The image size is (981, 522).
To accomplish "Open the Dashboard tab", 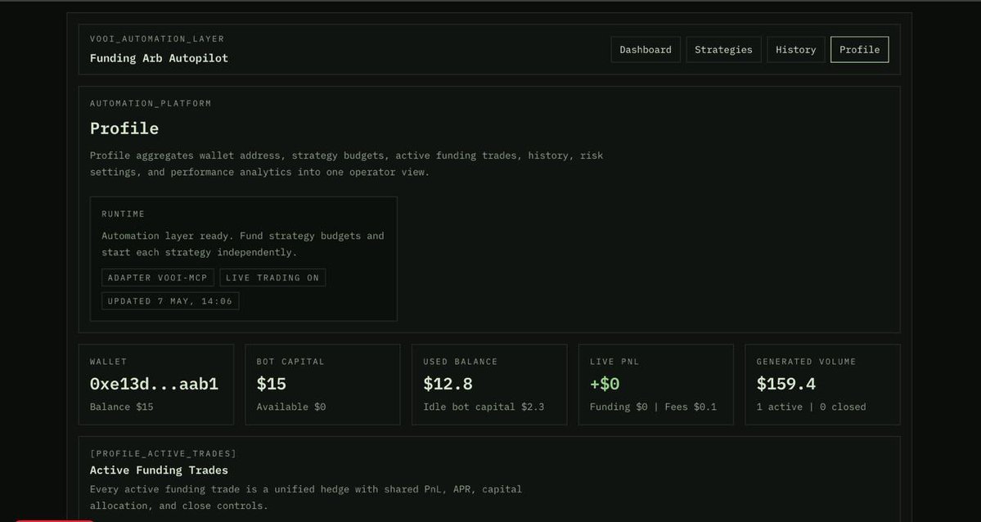I will pyautogui.click(x=645, y=49).
